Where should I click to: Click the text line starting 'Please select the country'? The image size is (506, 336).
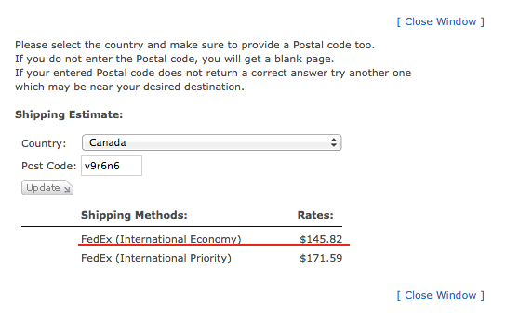click(x=195, y=45)
